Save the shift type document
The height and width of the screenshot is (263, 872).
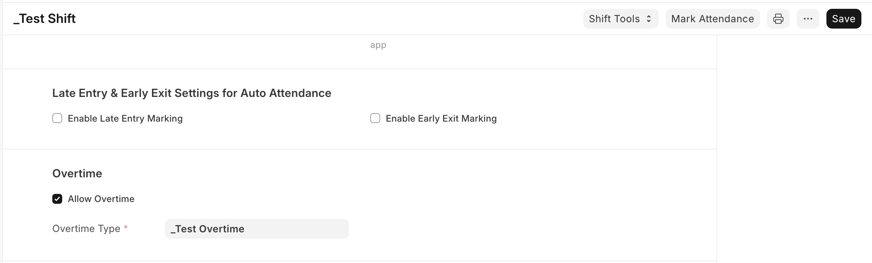(x=843, y=19)
